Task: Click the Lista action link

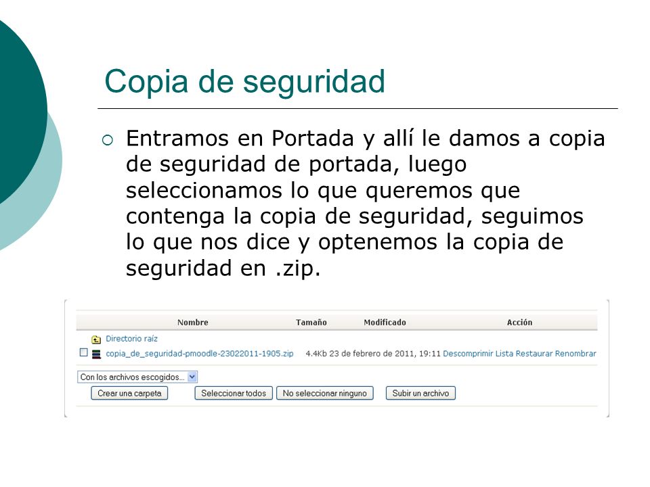Action: [504, 354]
